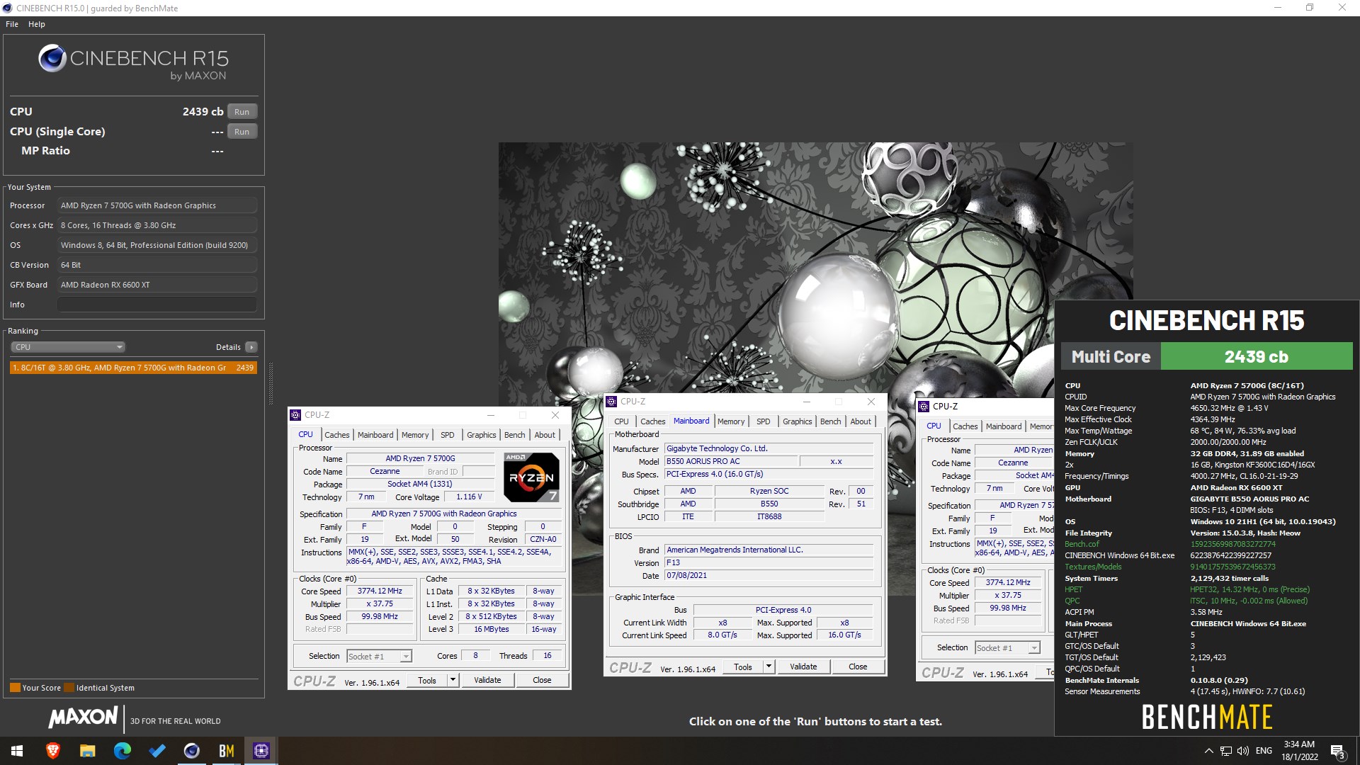Click Validate in middle CPU-Z window
Image resolution: width=1360 pixels, height=765 pixels.
click(803, 667)
